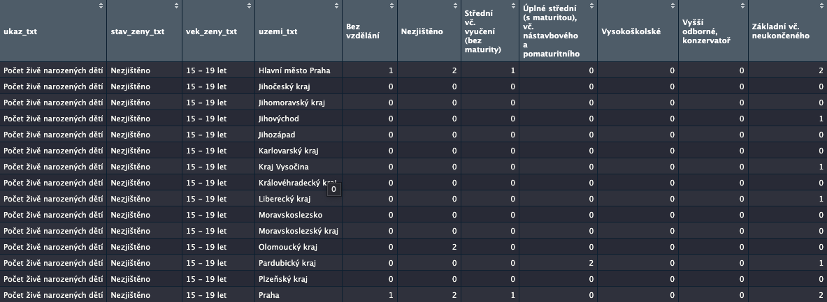Select the Jihočeský kraj cell
827x302 pixels.
coord(284,86)
